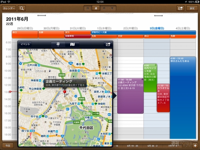This screenshot has width=200, height=150.
Task: Jump to week 6月 19 - 25
Action: tap(133, 146)
